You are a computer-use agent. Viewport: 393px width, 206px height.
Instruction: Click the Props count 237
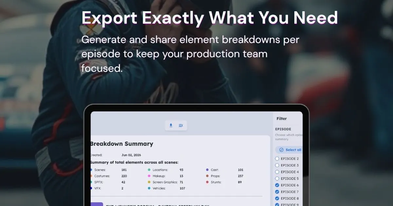pos(241,176)
